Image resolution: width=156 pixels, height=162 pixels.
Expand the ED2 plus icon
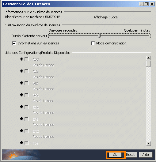[21, 107]
